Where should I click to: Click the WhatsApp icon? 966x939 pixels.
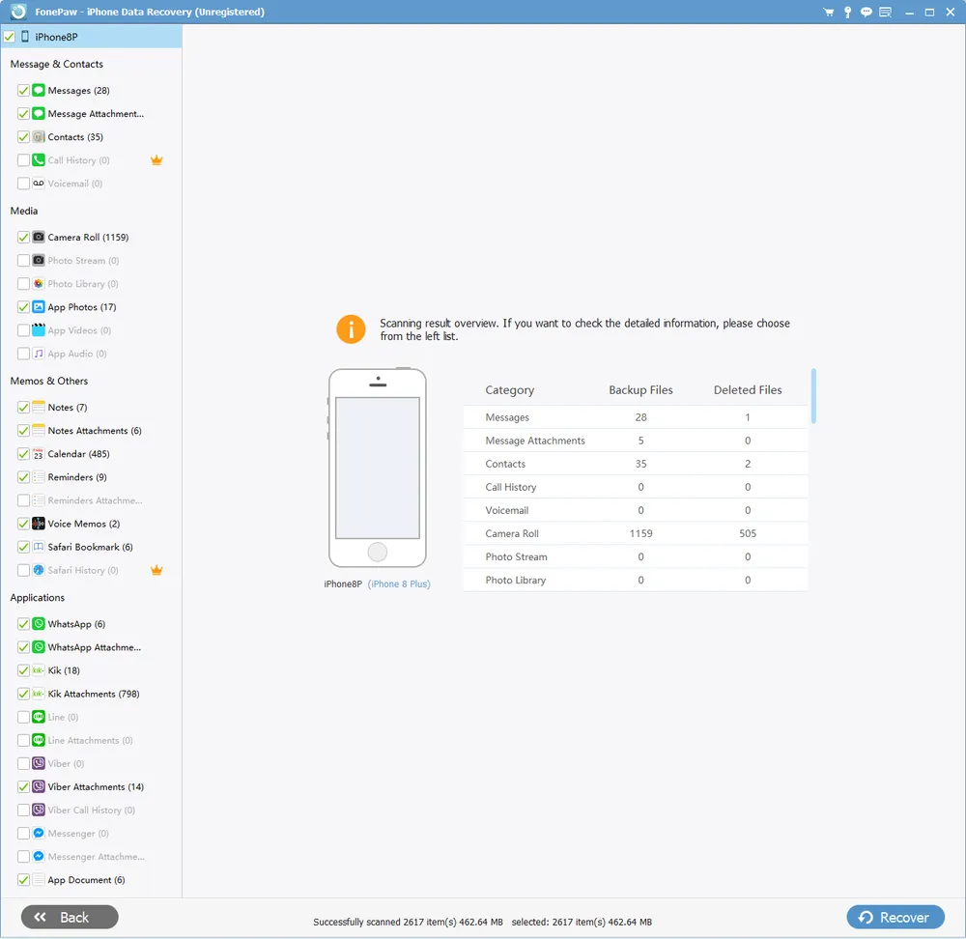[x=39, y=624]
